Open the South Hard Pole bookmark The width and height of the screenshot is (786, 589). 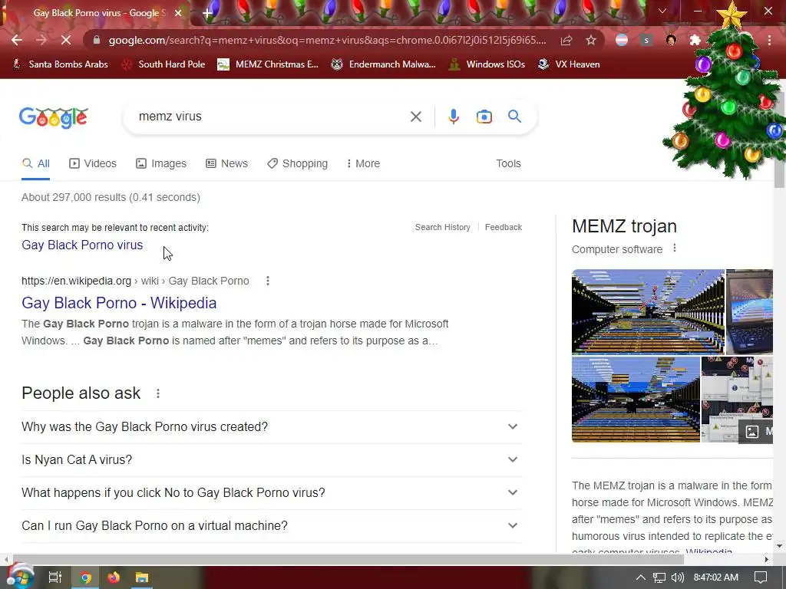[163, 64]
